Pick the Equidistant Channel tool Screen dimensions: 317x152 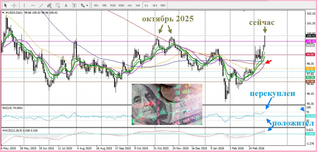[49, 6]
